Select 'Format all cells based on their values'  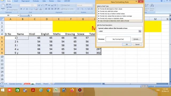pyautogui.click(x=111, y=9)
